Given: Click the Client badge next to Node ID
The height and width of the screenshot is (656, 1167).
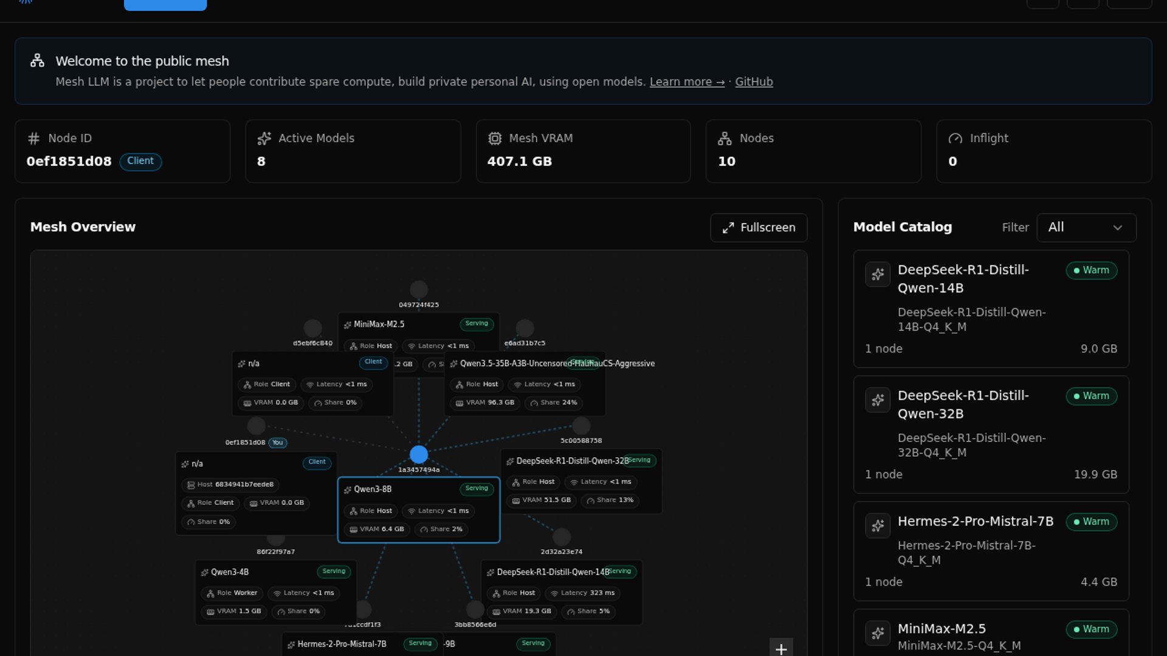Looking at the screenshot, I should (140, 161).
